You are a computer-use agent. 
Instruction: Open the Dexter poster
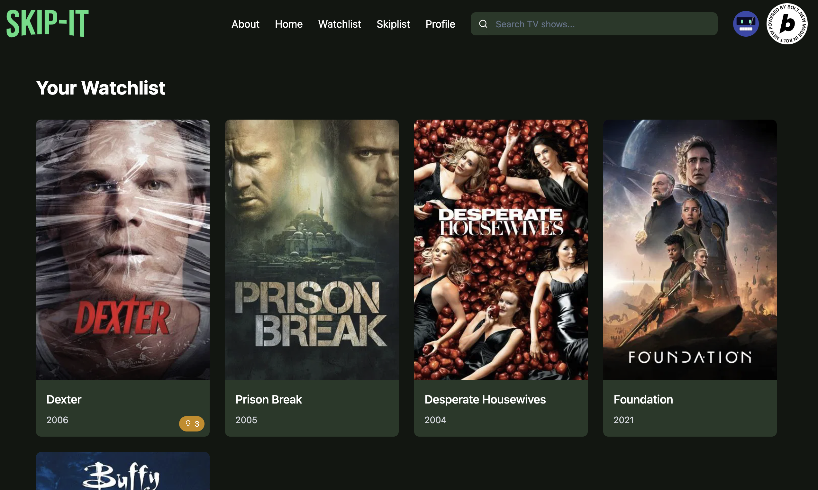[x=123, y=250]
